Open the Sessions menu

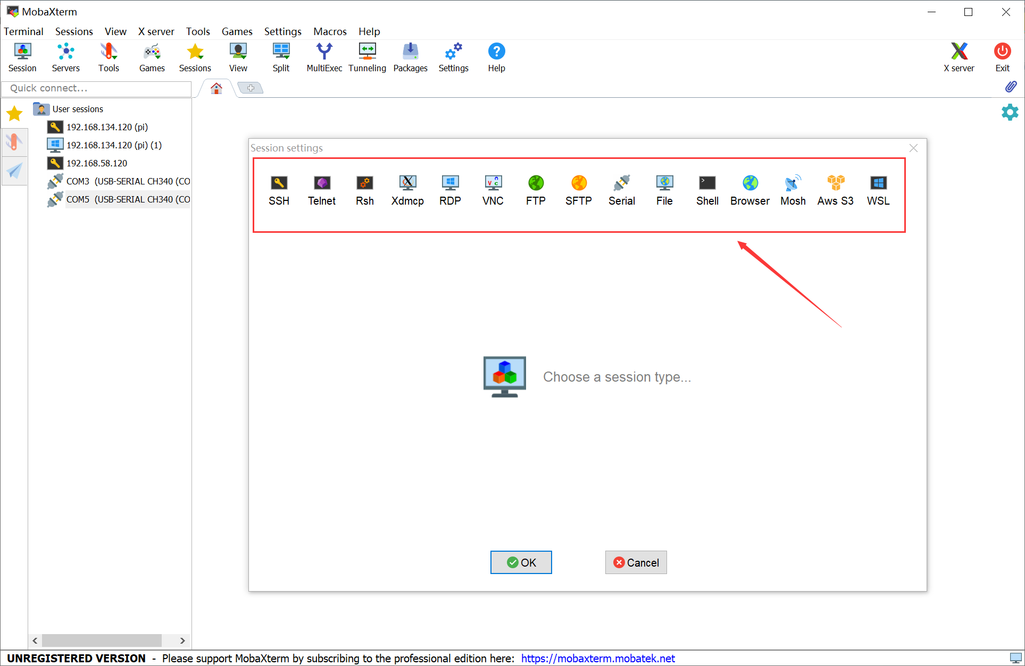pos(74,31)
